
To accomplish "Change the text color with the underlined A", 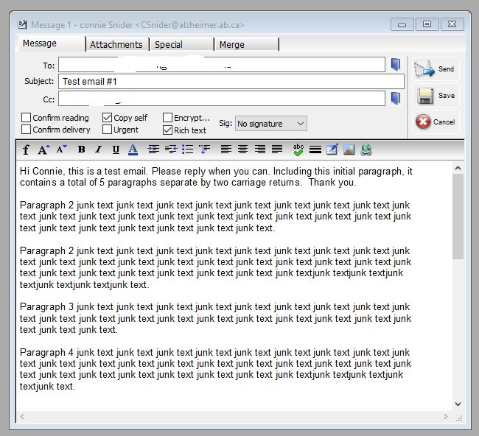I will tap(133, 150).
